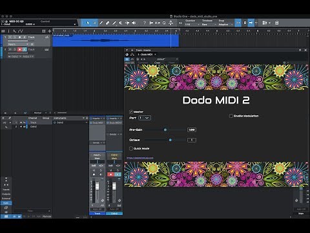Toggle the snap button in the toolbar
Screen dimensions: 310x233
[238, 23]
